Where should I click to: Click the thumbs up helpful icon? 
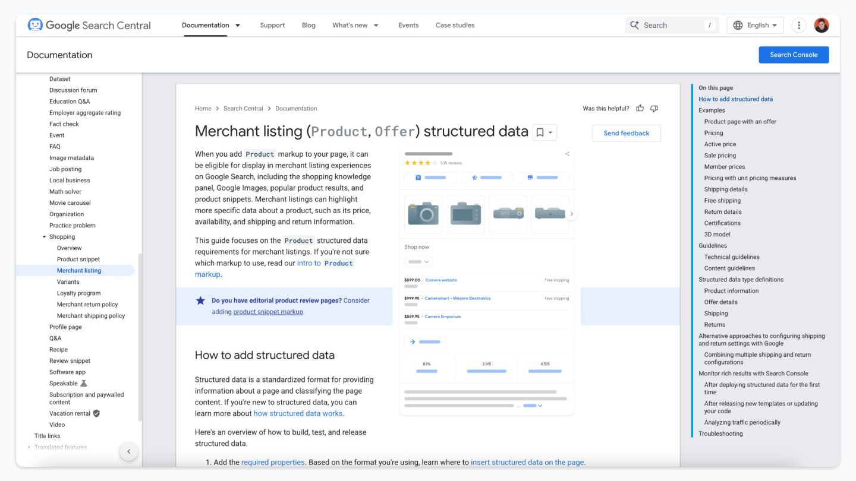point(640,108)
